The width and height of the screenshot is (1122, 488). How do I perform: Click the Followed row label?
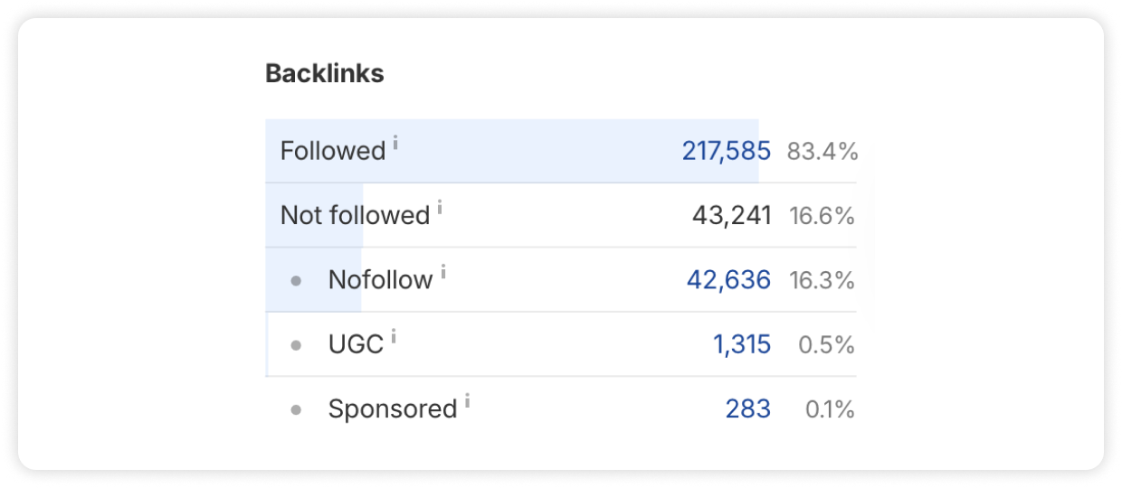coord(333,151)
